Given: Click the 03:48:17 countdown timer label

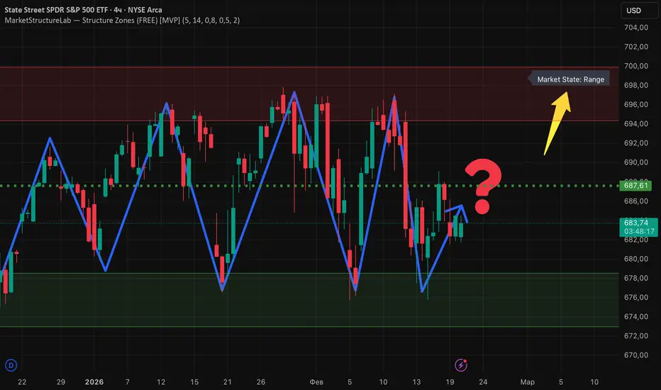Looking at the screenshot, I should pyautogui.click(x=639, y=231).
